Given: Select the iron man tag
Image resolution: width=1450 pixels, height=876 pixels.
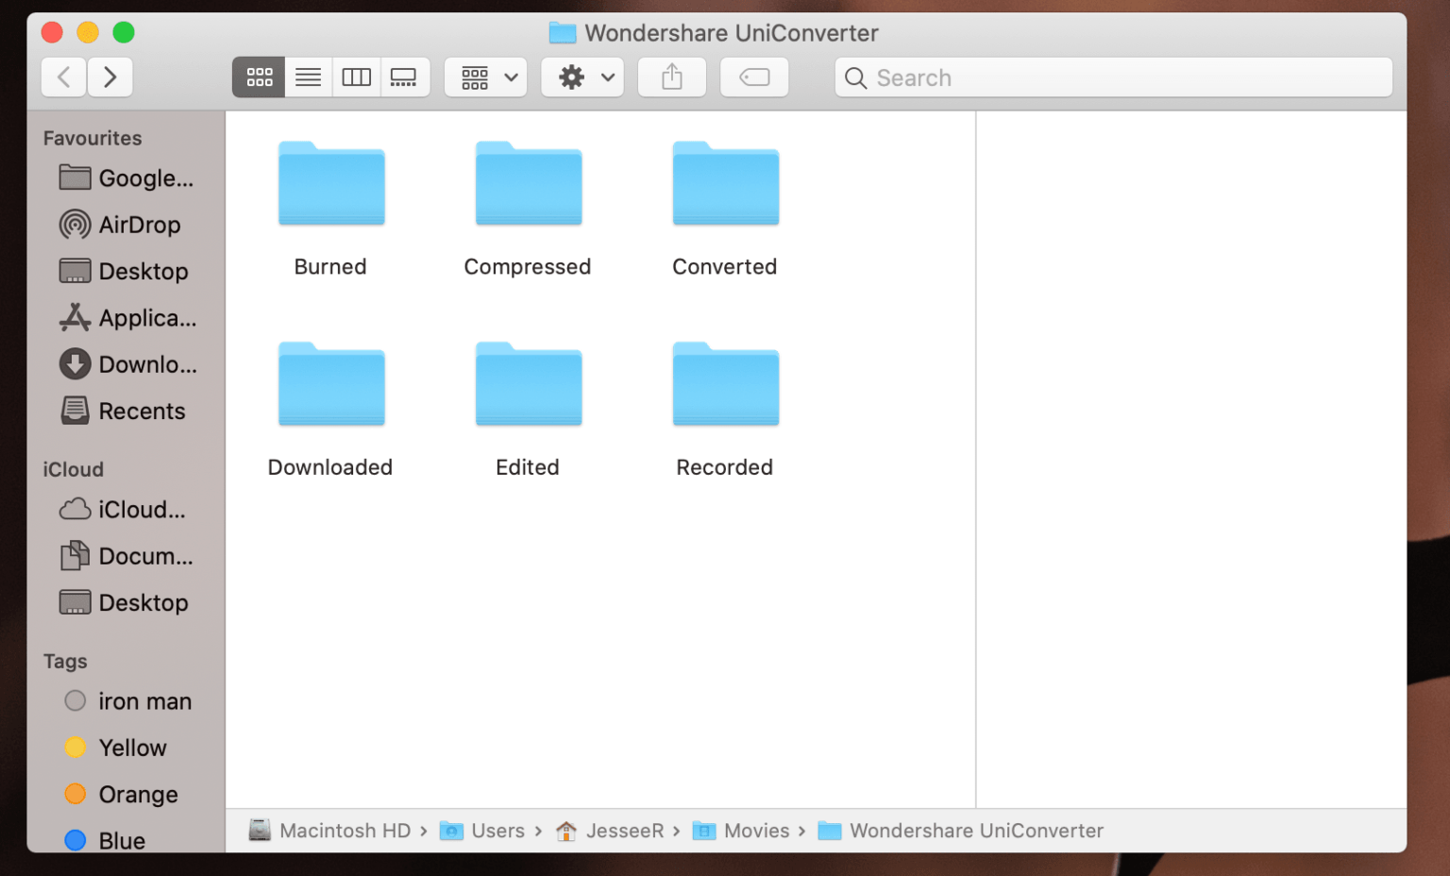Looking at the screenshot, I should 126,701.
